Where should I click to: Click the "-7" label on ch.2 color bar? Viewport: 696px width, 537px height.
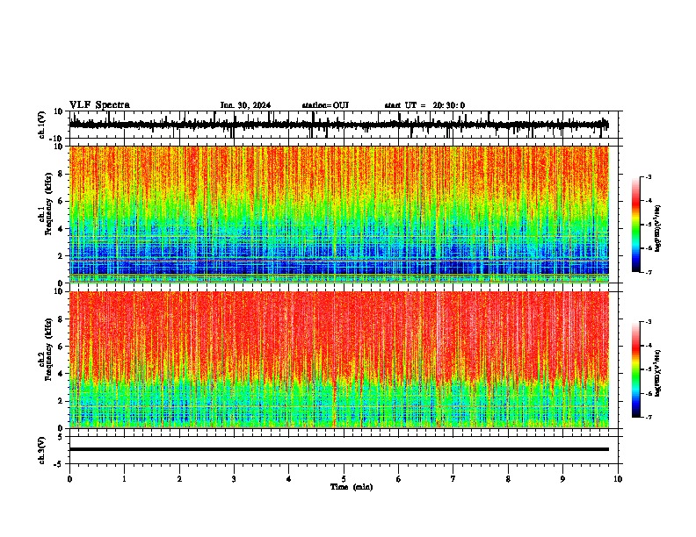[648, 417]
